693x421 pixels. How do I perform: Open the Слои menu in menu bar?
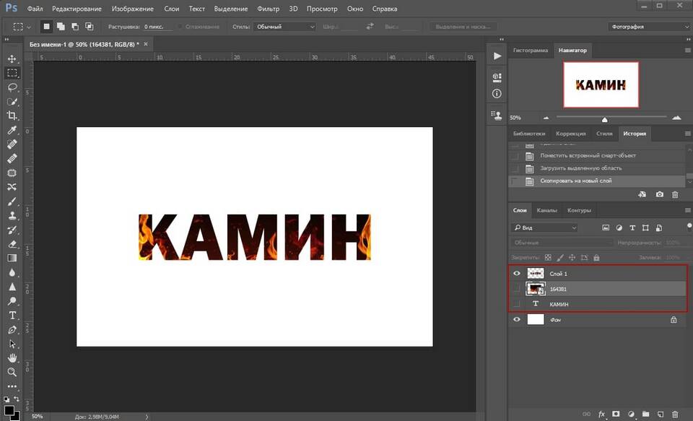[172, 9]
